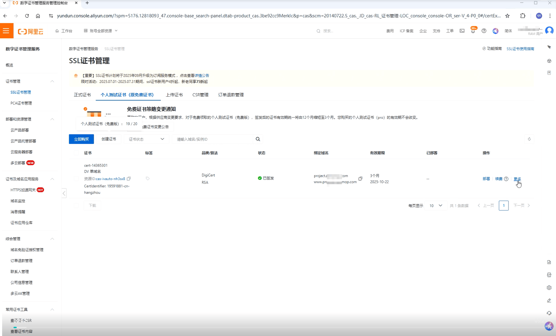This screenshot has width=556, height=336.
Task: Click the Aliyun logo
Action: click(31, 31)
